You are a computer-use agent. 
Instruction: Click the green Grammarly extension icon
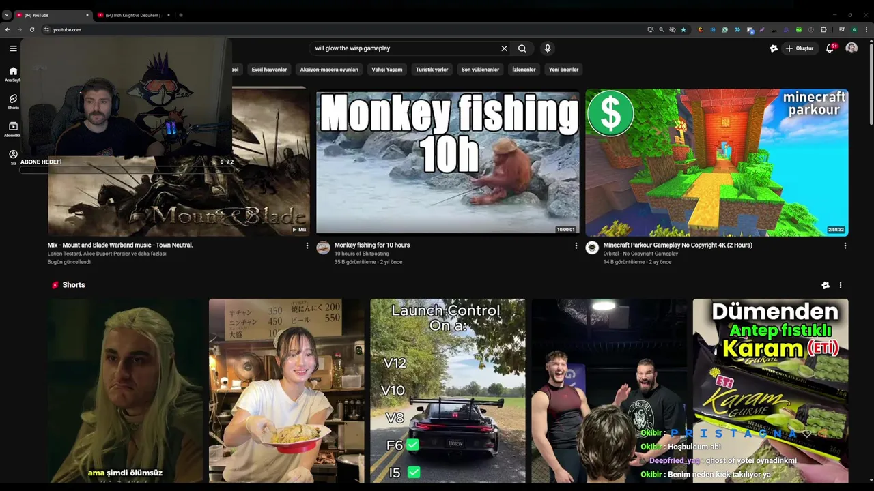click(x=725, y=29)
